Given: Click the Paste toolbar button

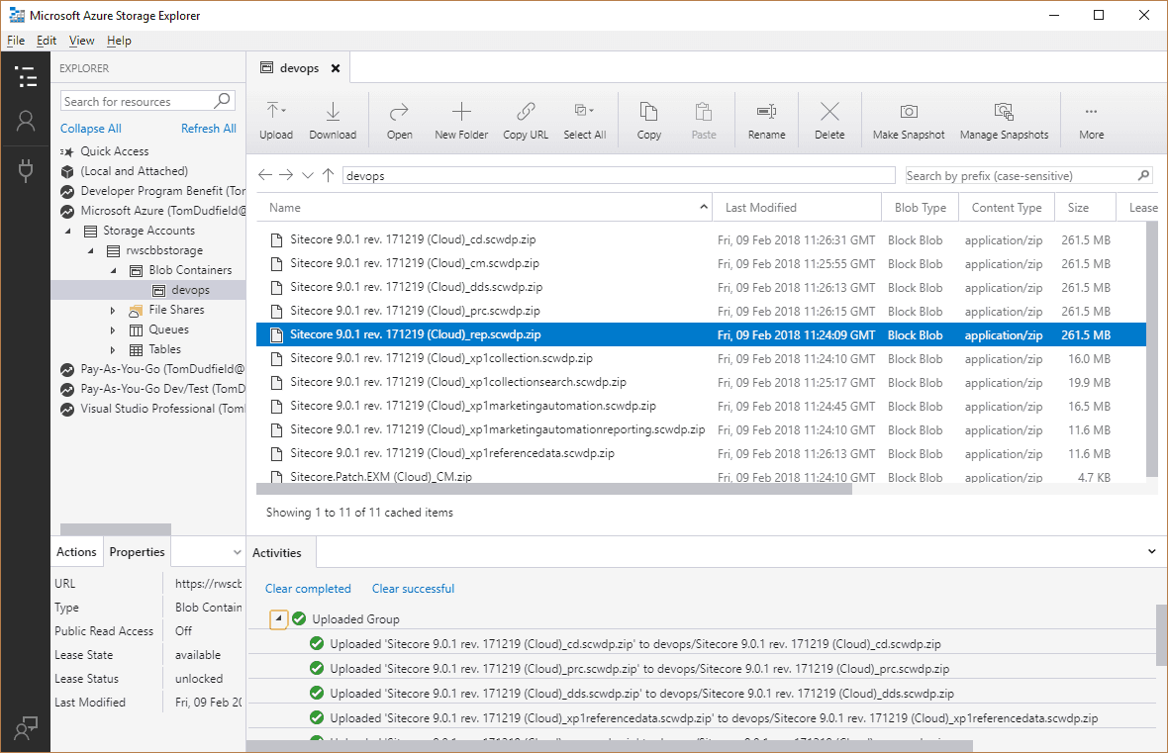Looking at the screenshot, I should 703,122.
